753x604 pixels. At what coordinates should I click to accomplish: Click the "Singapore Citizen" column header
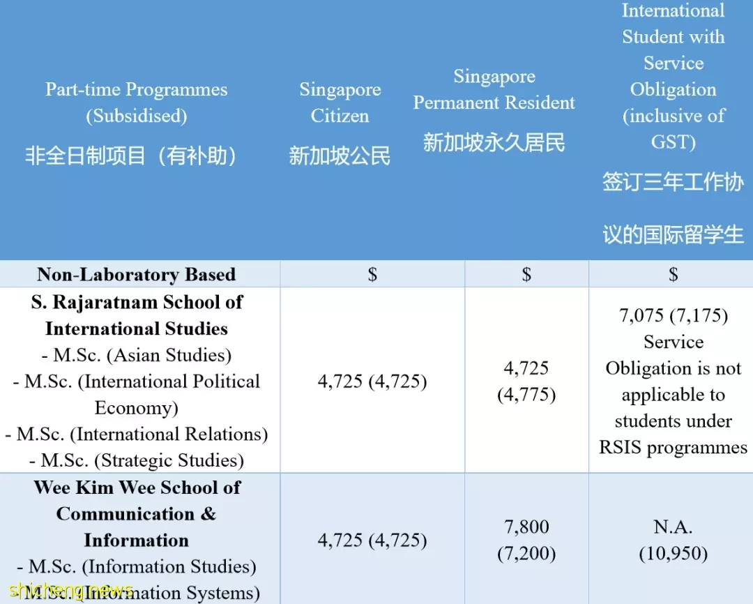[x=340, y=103]
